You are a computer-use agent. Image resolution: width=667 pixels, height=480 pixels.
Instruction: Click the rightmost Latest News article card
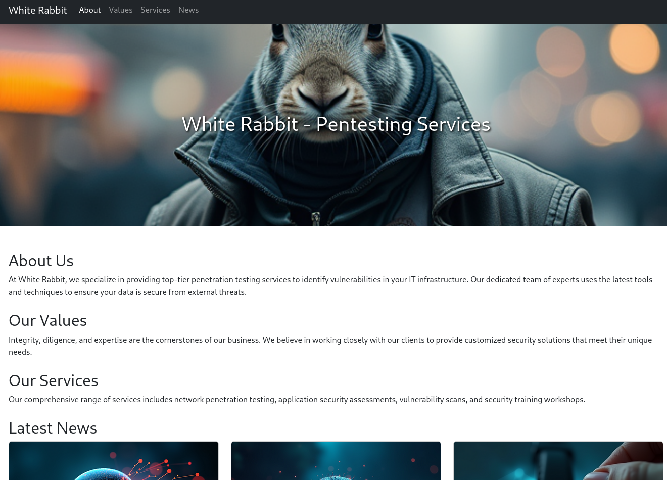tap(558, 460)
